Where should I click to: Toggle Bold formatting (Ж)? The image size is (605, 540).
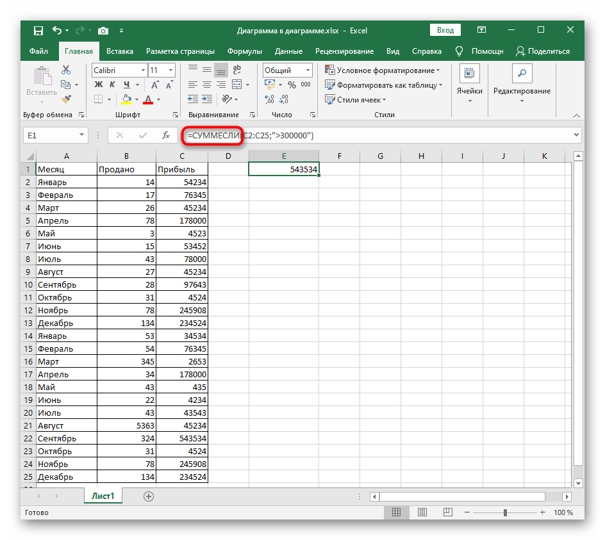[99, 85]
